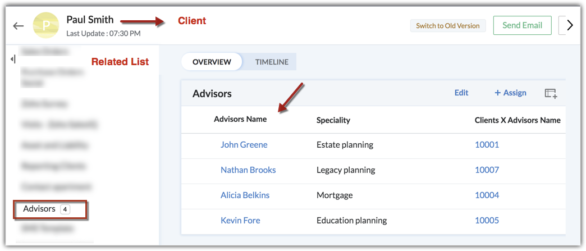586x251 pixels.
Task: Open advisor John Greene
Action: (x=244, y=144)
